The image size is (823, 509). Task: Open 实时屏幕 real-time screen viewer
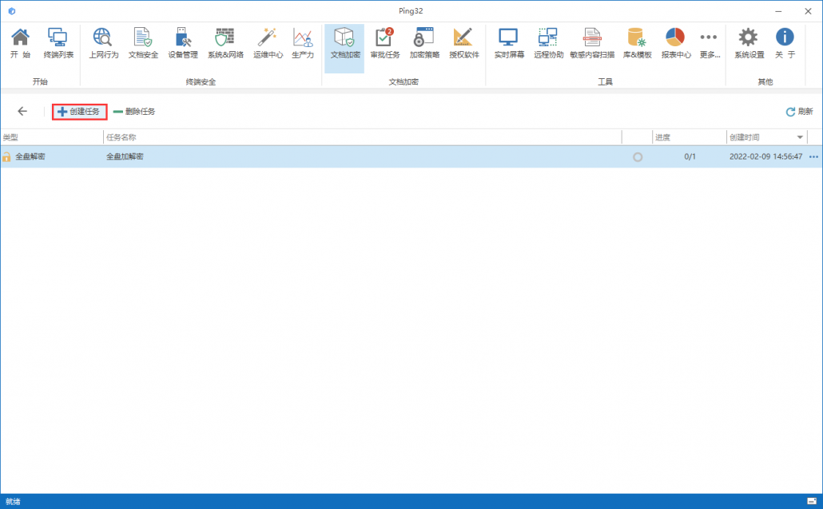coord(509,44)
